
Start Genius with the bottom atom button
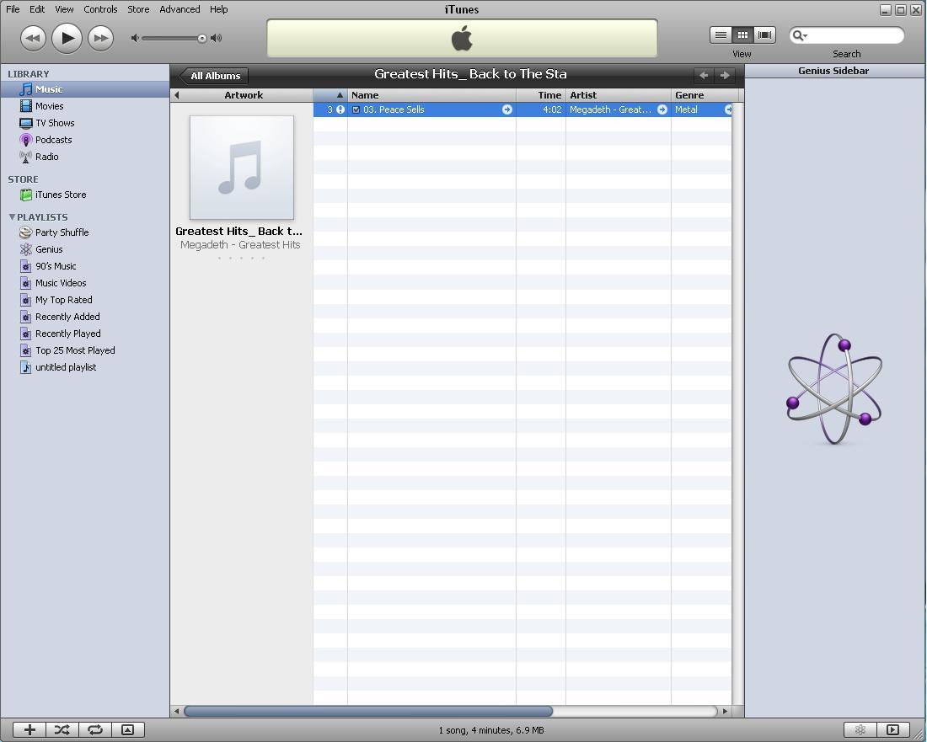pos(860,729)
